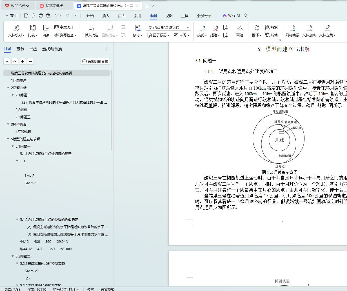Expand the quick access toolbar chevron
347x291 pixels.
tap(75, 15)
